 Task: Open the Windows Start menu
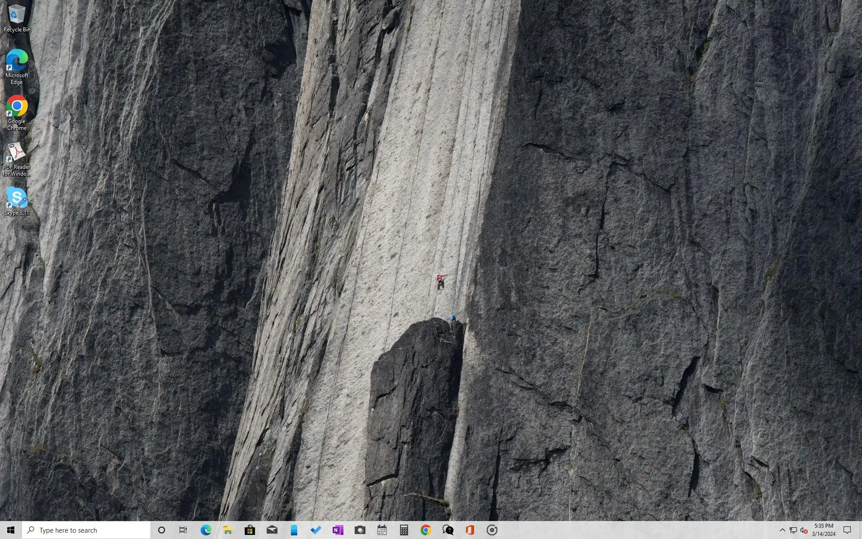11,530
